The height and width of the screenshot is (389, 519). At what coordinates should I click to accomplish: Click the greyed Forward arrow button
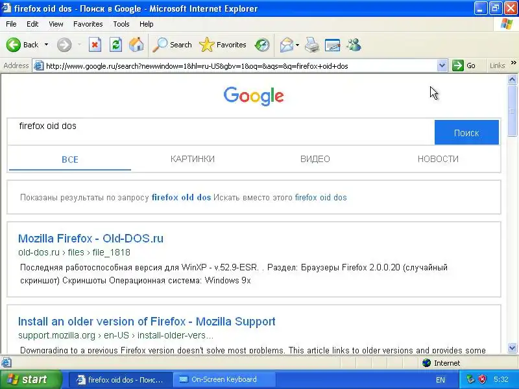[64, 45]
